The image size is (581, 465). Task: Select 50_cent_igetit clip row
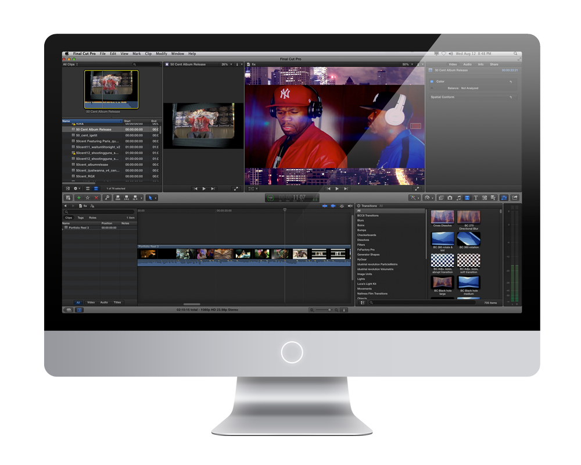click(112, 135)
